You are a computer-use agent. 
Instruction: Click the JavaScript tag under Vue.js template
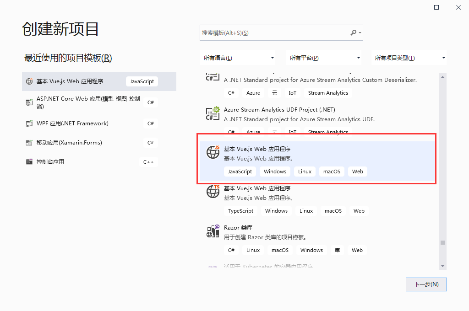(240, 172)
